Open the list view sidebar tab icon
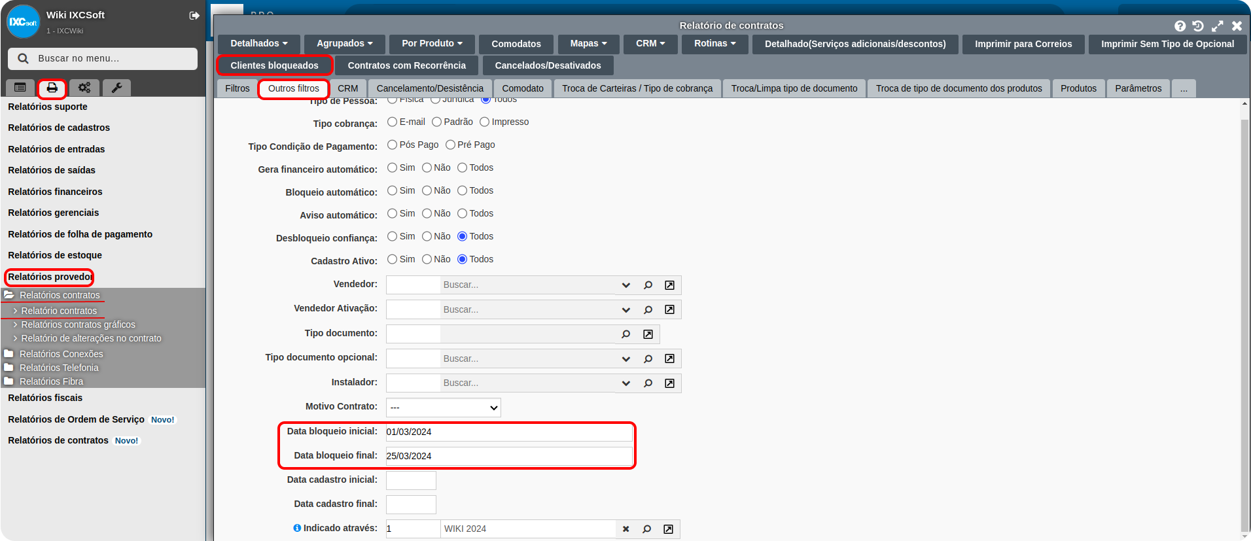The height and width of the screenshot is (541, 1251). (20, 88)
